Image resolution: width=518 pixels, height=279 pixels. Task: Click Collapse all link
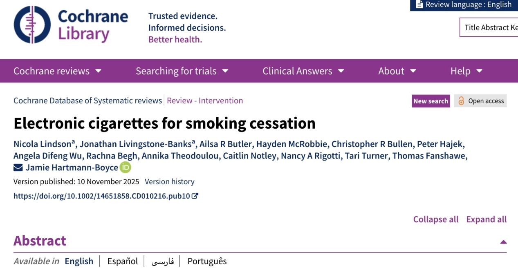click(x=435, y=219)
